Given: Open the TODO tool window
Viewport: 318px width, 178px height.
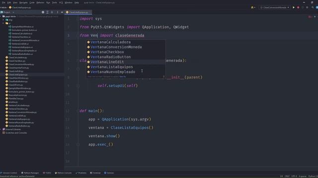Looking at the screenshot, I should pos(47,173).
